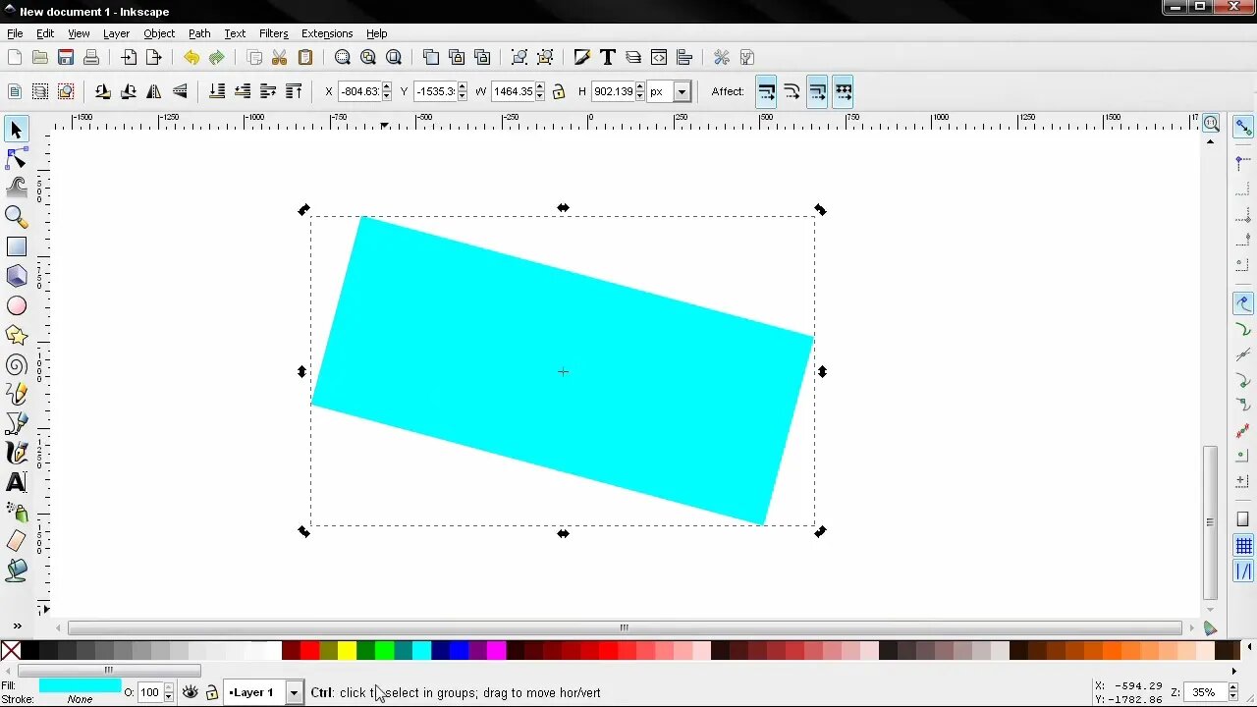Save the document icon
The width and height of the screenshot is (1257, 707).
point(66,58)
